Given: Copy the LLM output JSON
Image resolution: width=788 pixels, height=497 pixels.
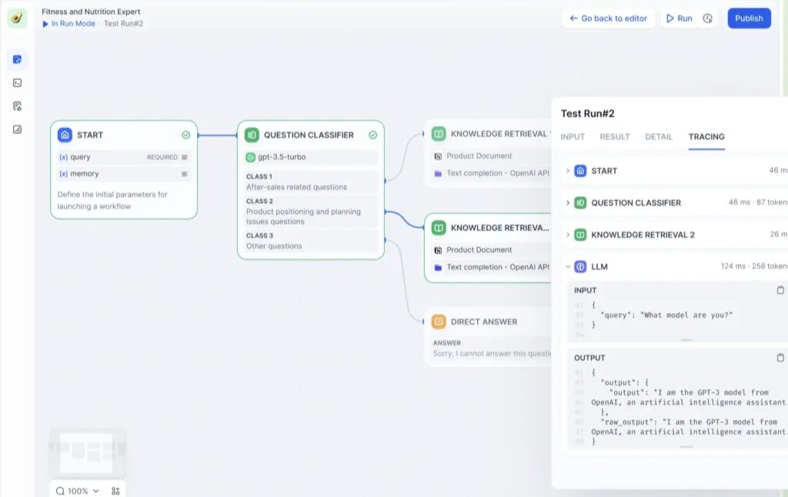Looking at the screenshot, I should click(x=780, y=358).
